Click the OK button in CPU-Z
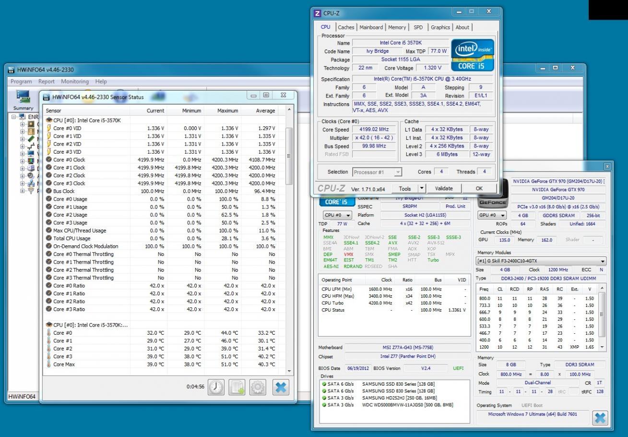Screen dimensions: 628x437 point(479,189)
